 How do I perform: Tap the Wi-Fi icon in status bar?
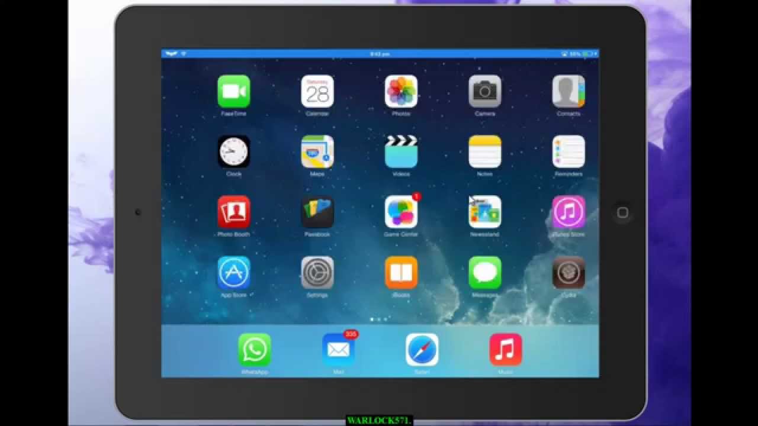pyautogui.click(x=184, y=54)
